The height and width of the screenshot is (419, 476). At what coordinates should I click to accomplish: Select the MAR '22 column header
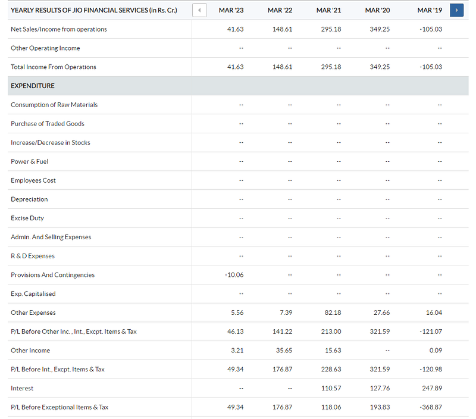280,10
